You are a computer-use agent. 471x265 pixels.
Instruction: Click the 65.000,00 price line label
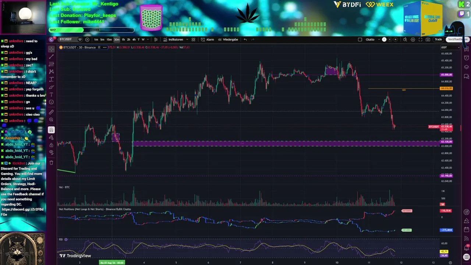coord(446,75)
